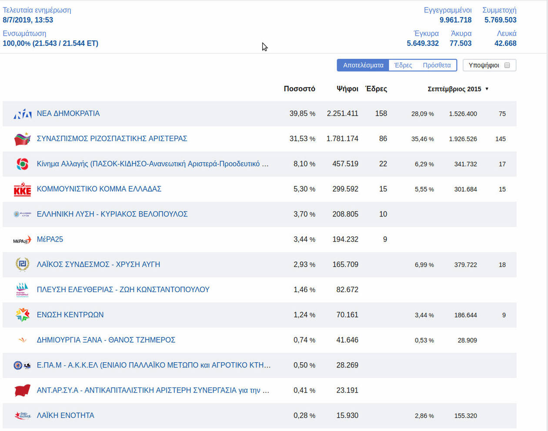Click the Νέα Δημοκρατία party logo
The height and width of the screenshot is (431, 548).
(22, 114)
